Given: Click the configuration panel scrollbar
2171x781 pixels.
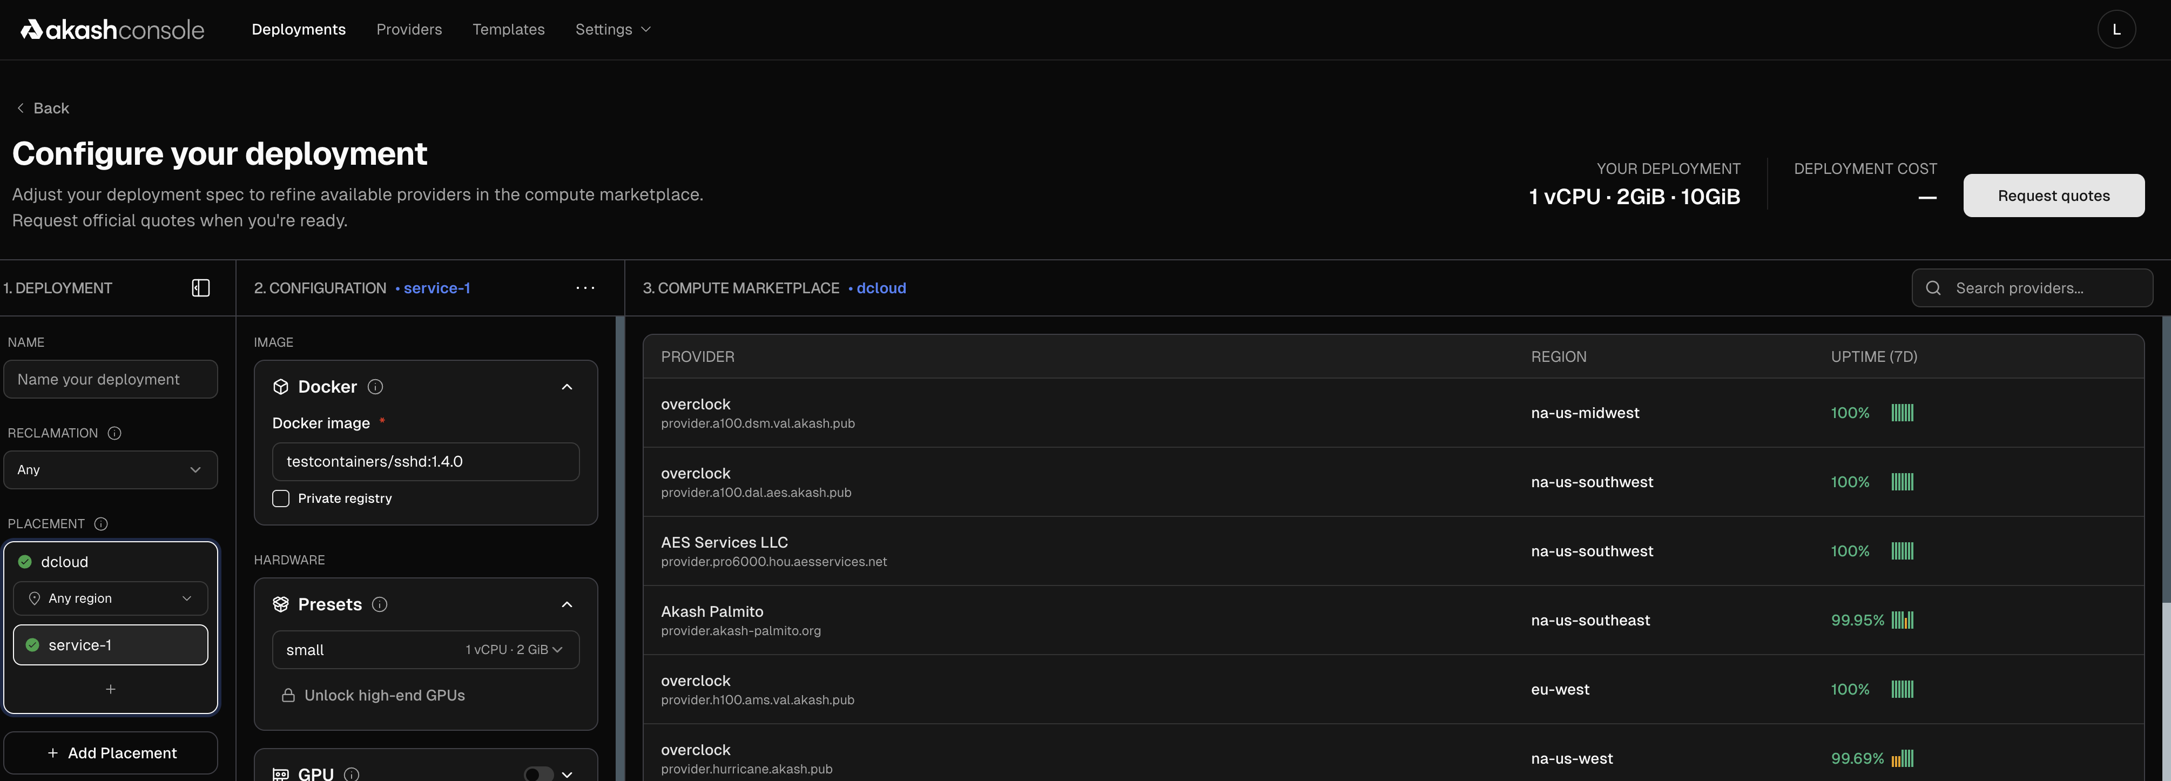Looking at the screenshot, I should click(621, 548).
